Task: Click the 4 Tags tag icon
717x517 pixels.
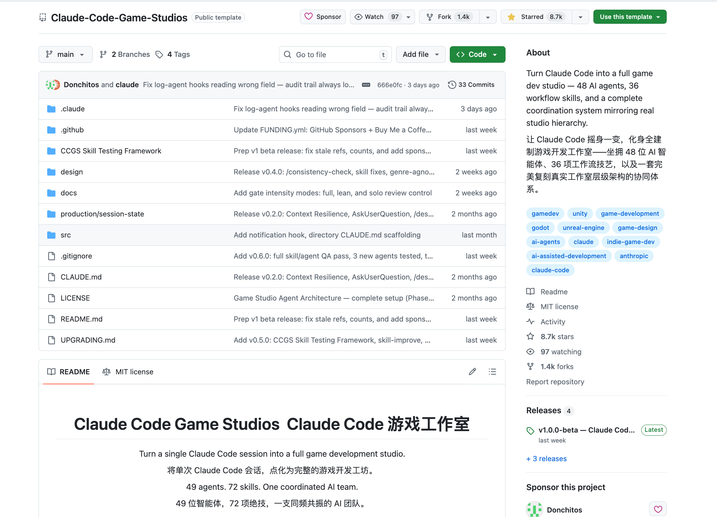Action: coord(159,54)
